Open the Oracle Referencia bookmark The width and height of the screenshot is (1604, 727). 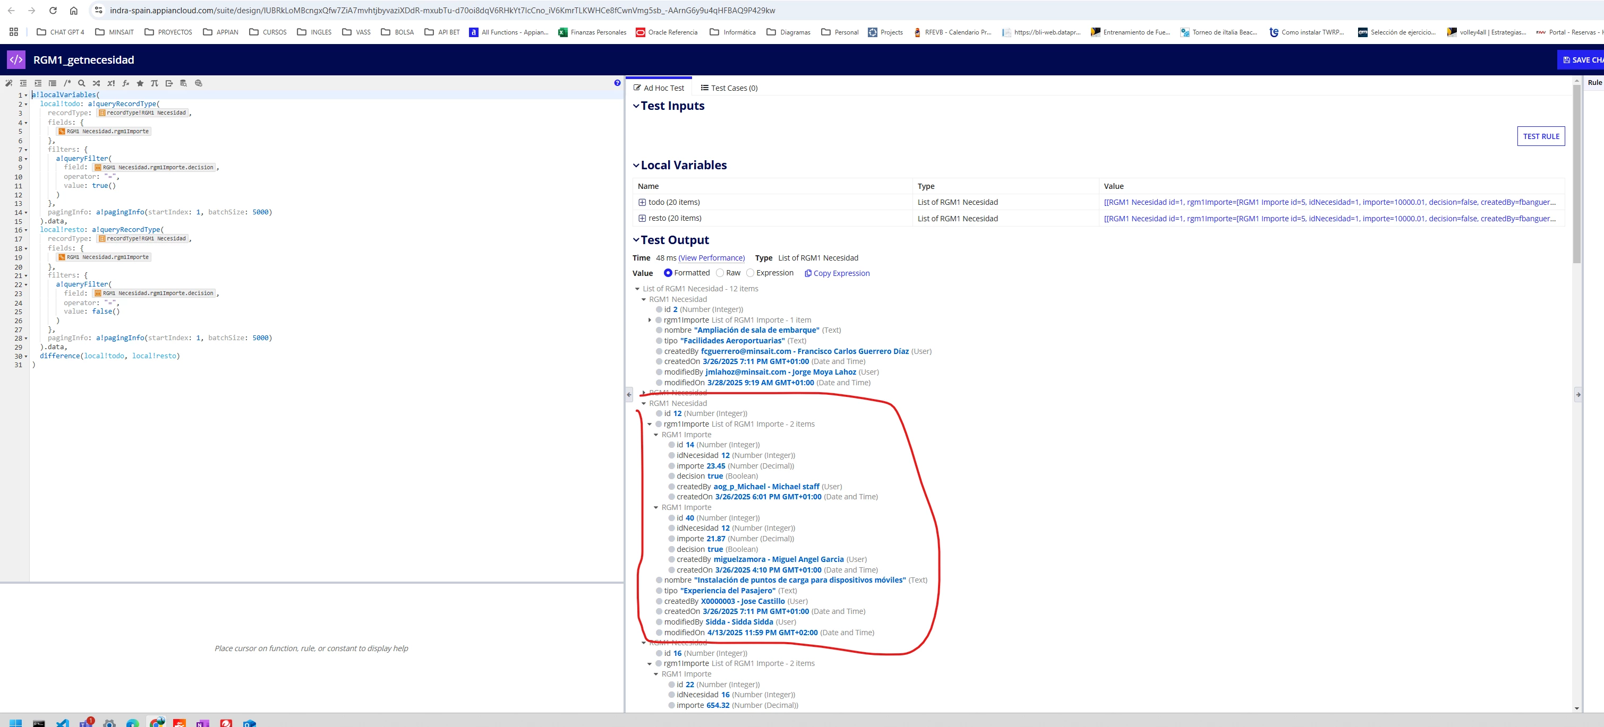coord(666,32)
